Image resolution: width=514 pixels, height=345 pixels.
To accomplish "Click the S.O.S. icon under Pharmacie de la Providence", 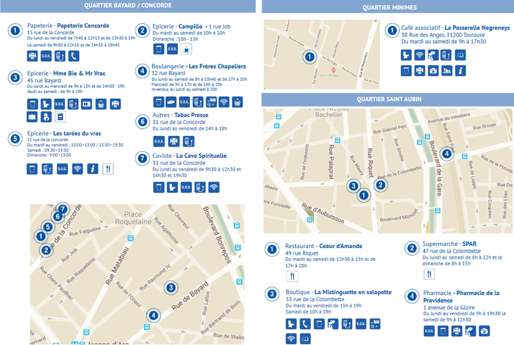I will pos(429,330).
